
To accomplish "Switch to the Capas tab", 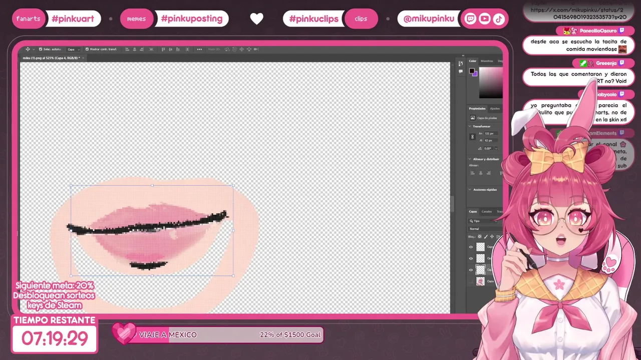I will [473, 211].
